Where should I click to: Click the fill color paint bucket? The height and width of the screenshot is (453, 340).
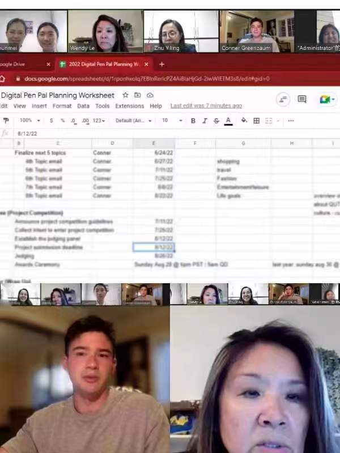point(244,121)
